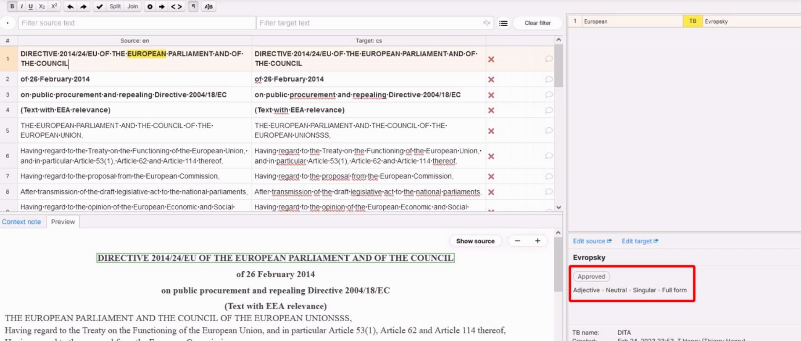Clear the current filter
The width and height of the screenshot is (801, 341).
(538, 23)
